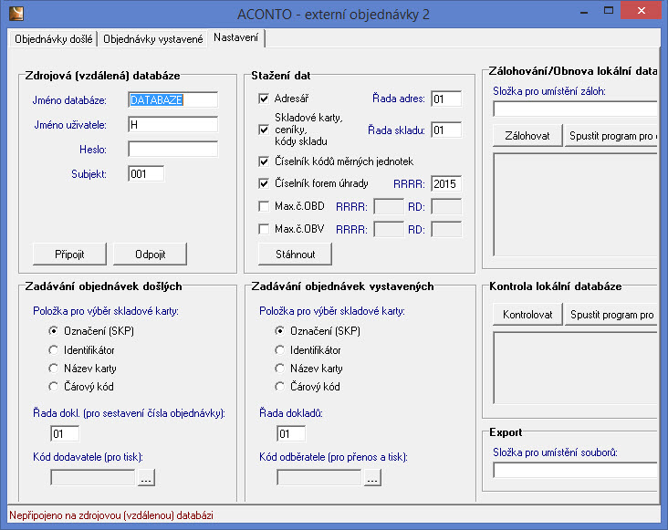668x530 pixels.
Task: Click the RD field in Max.č.OBV row
Action: pyautogui.click(x=446, y=230)
